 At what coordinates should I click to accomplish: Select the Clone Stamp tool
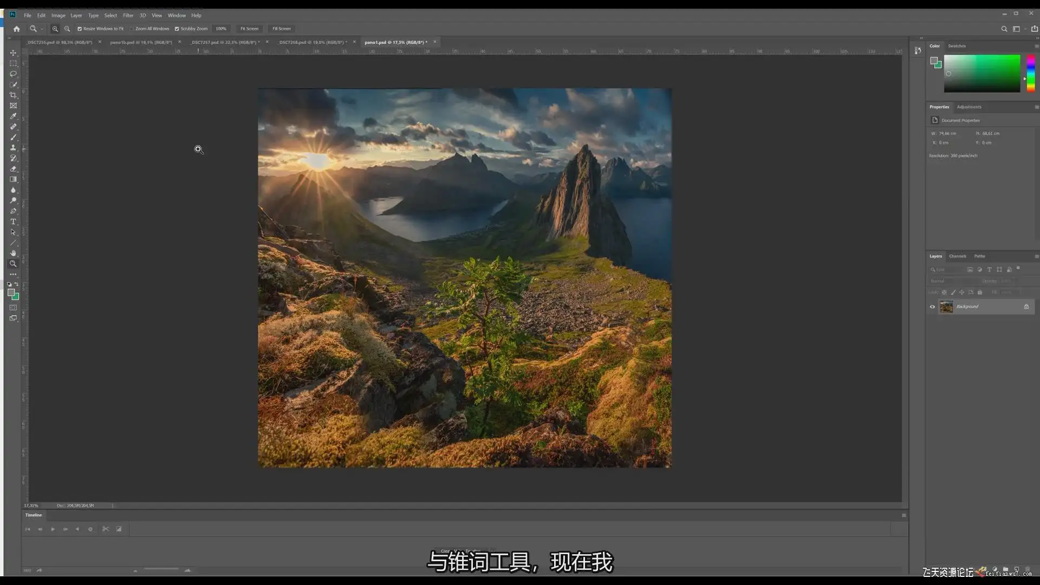pos(13,147)
